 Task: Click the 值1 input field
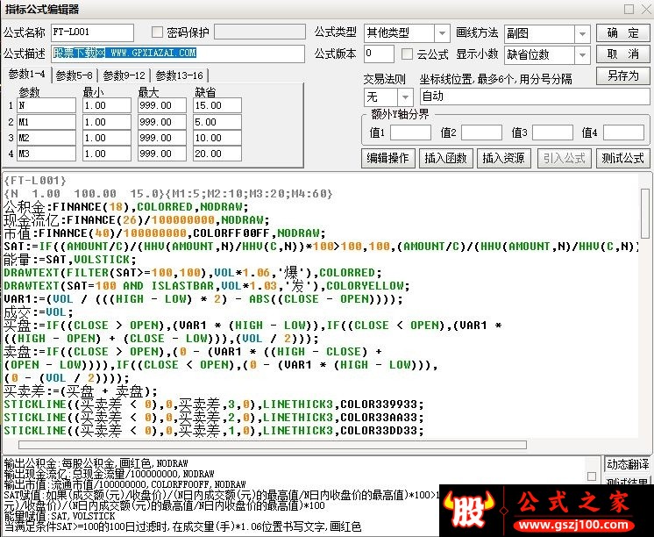click(x=410, y=133)
